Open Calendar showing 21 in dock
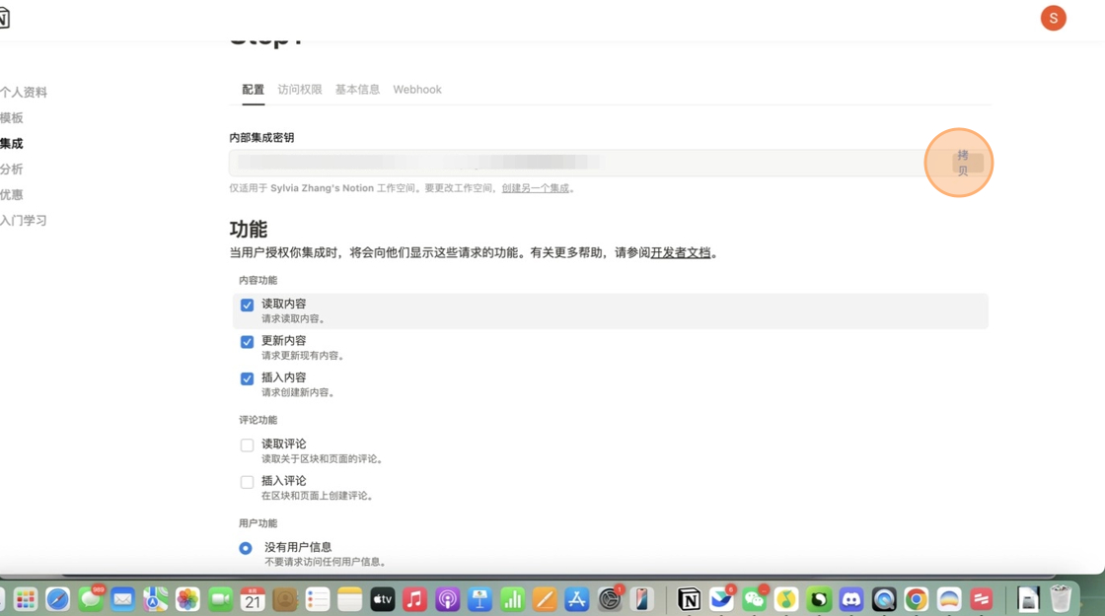 253,600
